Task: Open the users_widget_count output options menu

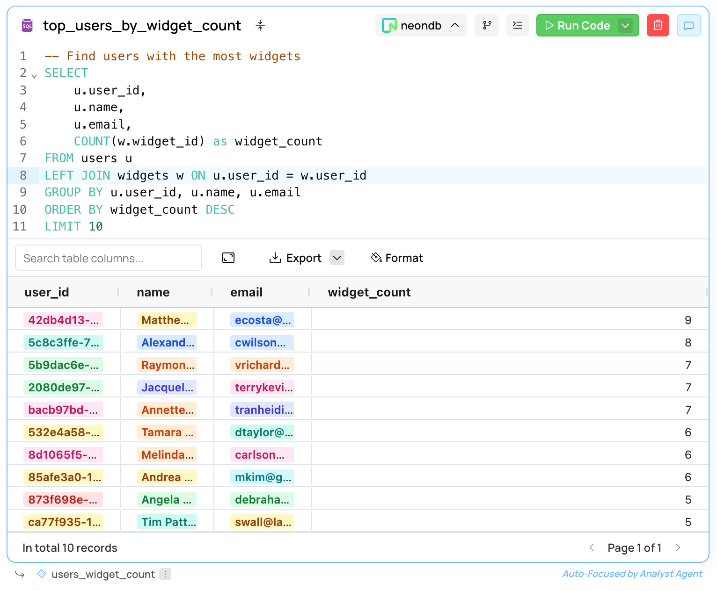Action: click(x=165, y=574)
